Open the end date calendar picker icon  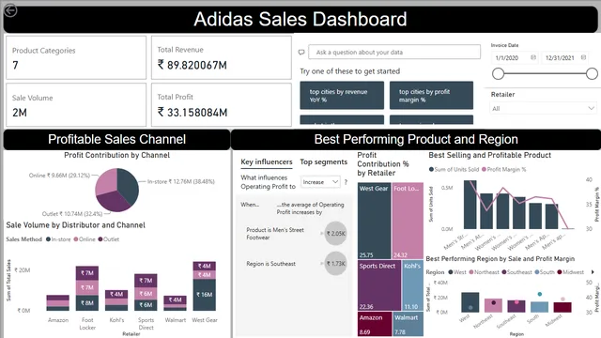point(583,57)
